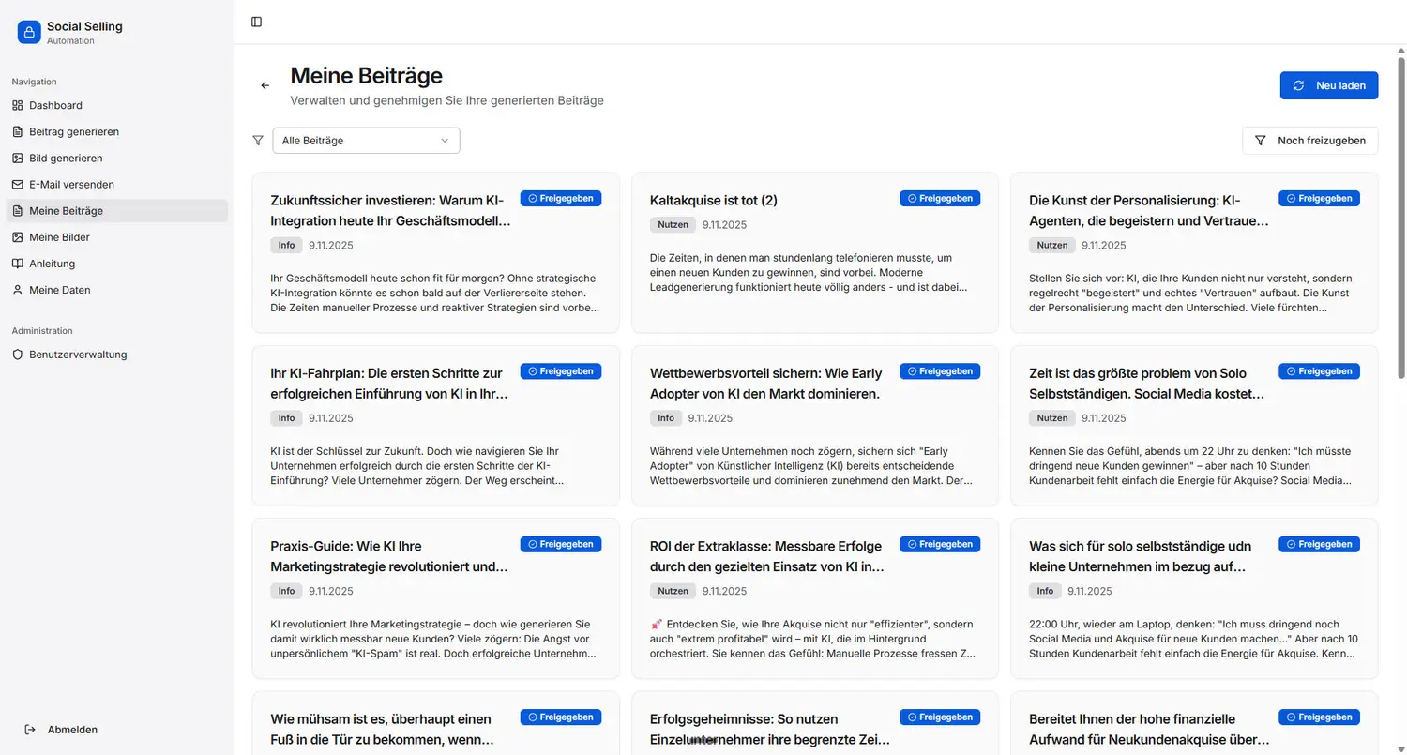Select Meine Daten in navigation

(x=59, y=290)
